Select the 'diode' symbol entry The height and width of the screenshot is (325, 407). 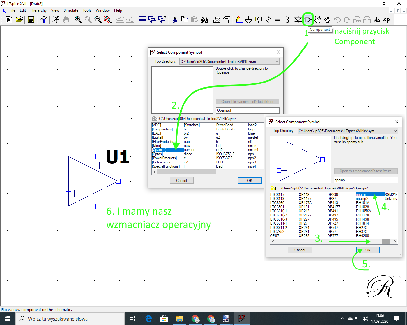(x=188, y=154)
